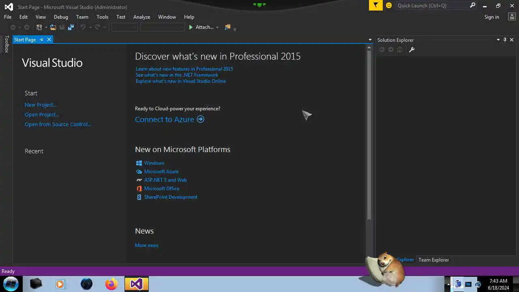
Task: Open the SharePoint Development link
Action: point(171,197)
